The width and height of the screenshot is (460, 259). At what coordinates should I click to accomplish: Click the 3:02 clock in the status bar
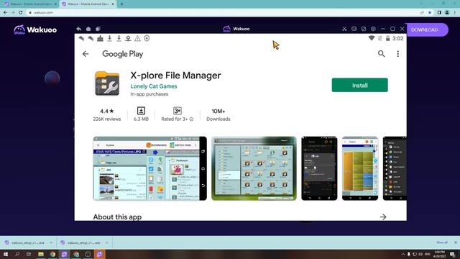[397, 38]
